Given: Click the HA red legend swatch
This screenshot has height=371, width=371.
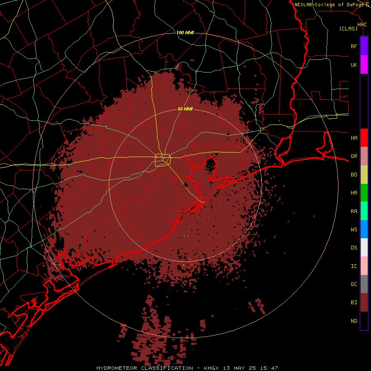Looking at the screenshot, I should [x=364, y=138].
